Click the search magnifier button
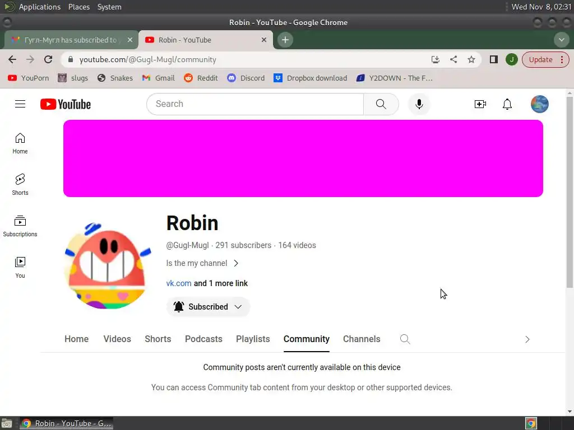This screenshot has width=574, height=430. tap(381, 104)
